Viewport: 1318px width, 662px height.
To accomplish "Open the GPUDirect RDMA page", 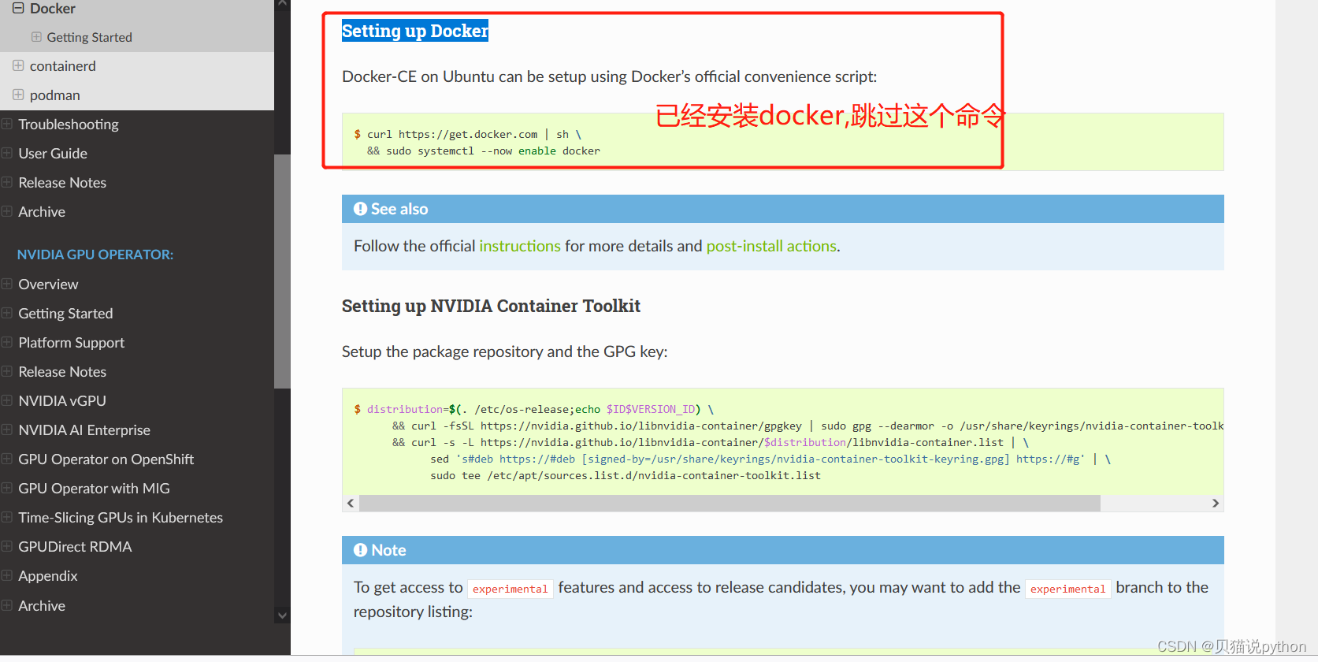I will coord(75,547).
